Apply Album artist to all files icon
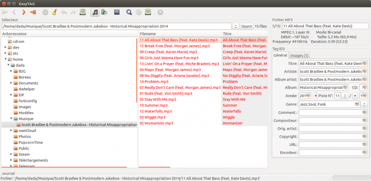371x181 pixels. (365, 80)
